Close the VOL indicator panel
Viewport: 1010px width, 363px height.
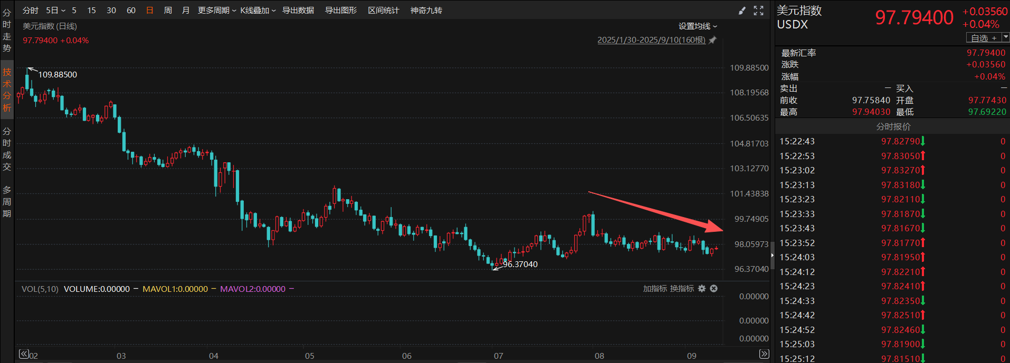pos(713,289)
